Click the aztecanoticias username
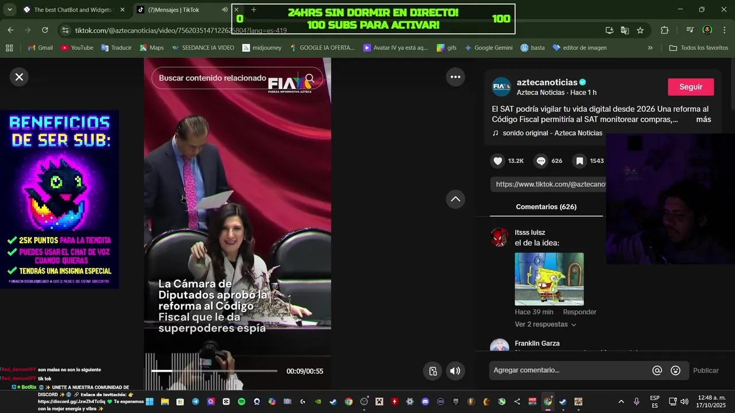The image size is (735, 413). pyautogui.click(x=547, y=82)
